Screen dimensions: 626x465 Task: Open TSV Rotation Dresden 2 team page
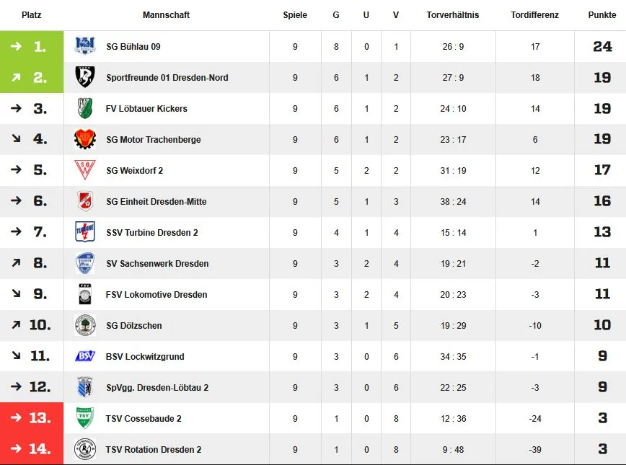(x=154, y=449)
